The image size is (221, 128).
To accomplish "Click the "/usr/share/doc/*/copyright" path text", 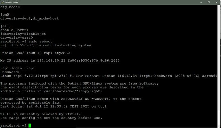I will point(59,91).
